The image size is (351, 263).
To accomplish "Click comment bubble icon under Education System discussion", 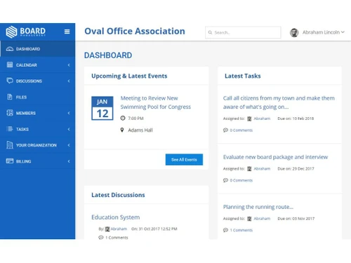I will (101, 238).
